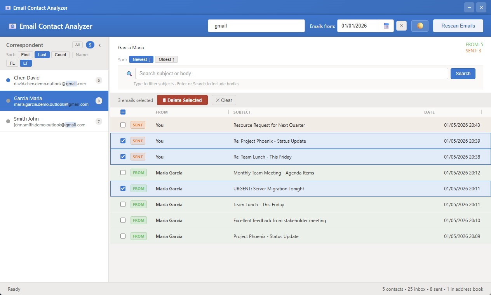Viewport: 491px width, 295px height.
Task: Click the app logo in the header
Action: pyautogui.click(x=12, y=26)
